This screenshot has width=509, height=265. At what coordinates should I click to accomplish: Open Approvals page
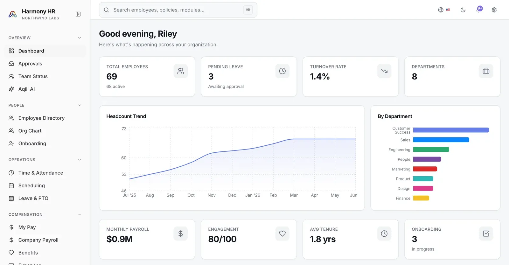45,64
